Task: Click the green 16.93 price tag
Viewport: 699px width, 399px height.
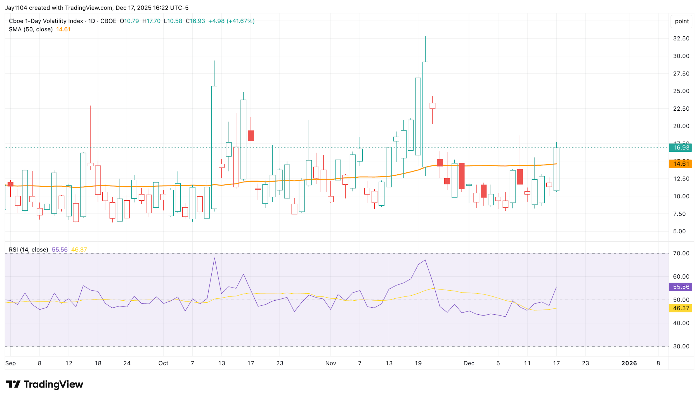Action: click(680, 148)
